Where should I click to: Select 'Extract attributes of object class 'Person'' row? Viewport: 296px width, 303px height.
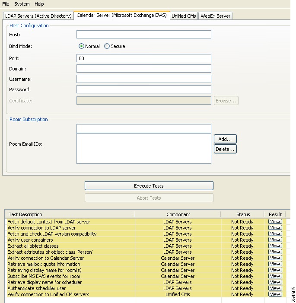click(x=50, y=252)
